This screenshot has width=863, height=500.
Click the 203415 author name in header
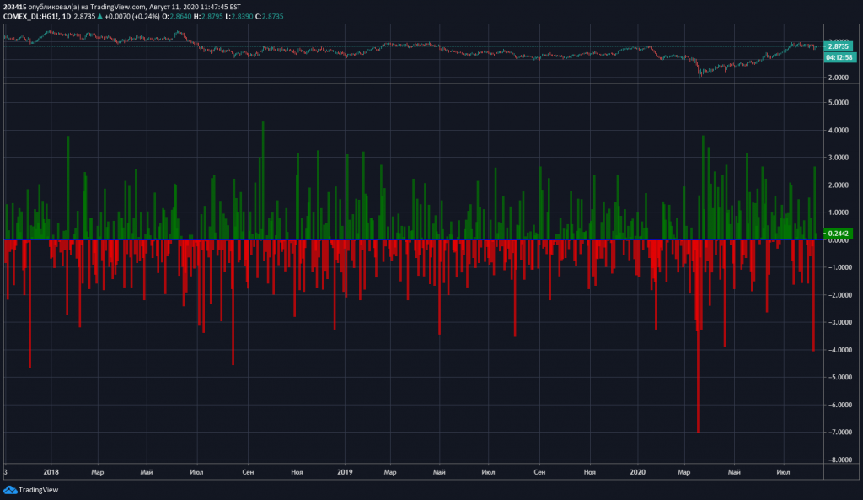[14, 7]
